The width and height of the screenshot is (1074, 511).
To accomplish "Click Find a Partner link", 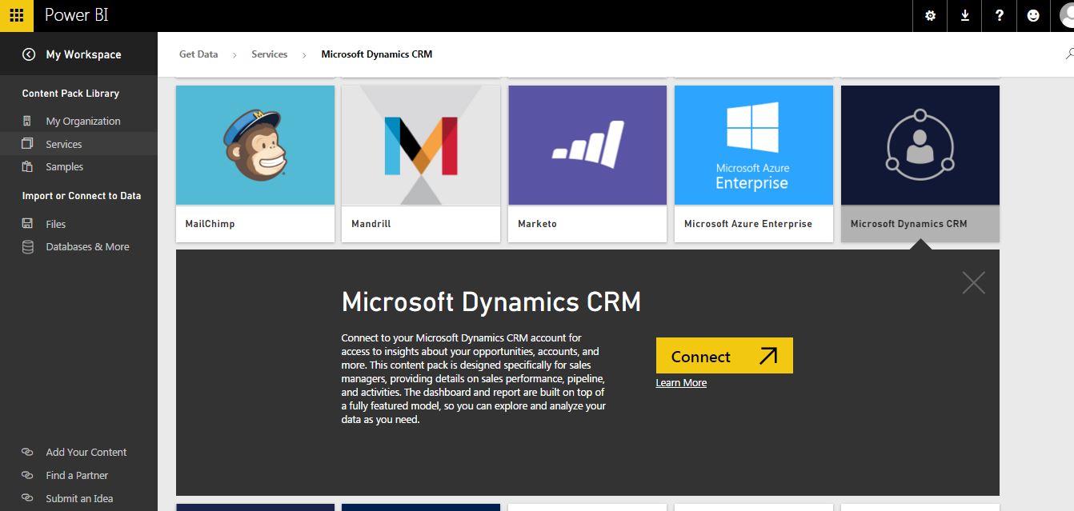I will tap(77, 475).
